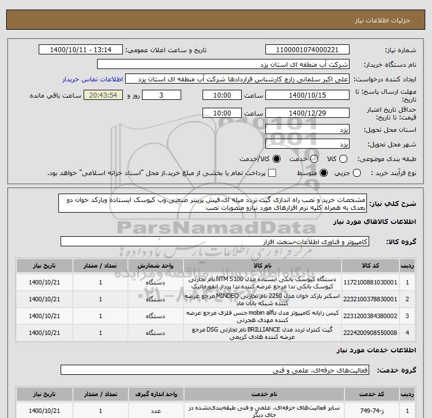Click the buyer organization name field
432x418 pixels.
223,64
